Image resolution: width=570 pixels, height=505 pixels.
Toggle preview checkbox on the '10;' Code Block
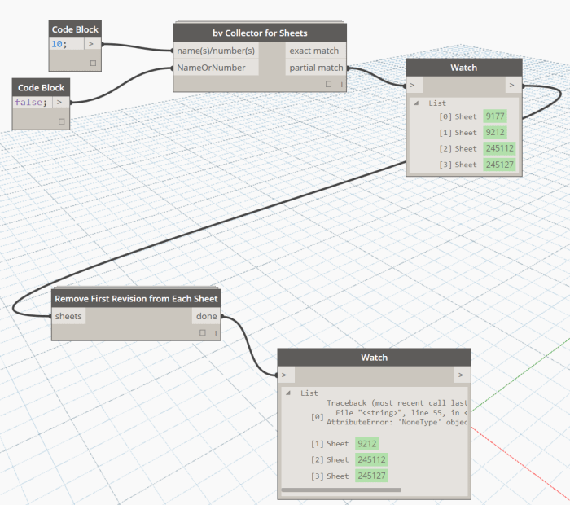click(x=93, y=62)
